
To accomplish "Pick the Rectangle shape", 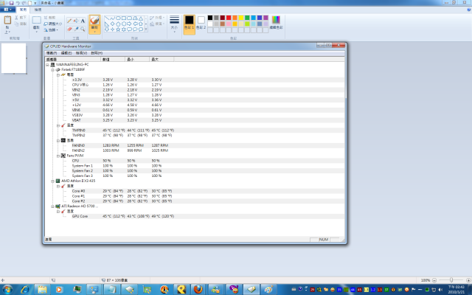I will tap(124, 18).
